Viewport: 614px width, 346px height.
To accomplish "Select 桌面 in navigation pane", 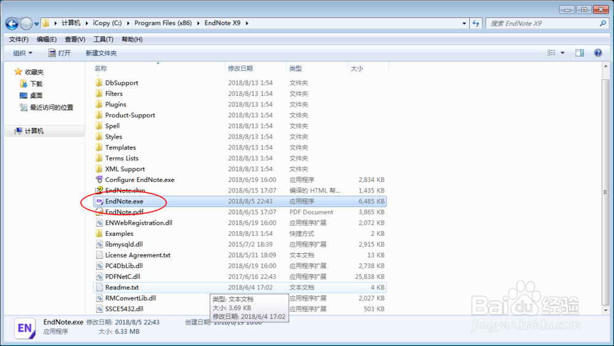I will (x=36, y=96).
